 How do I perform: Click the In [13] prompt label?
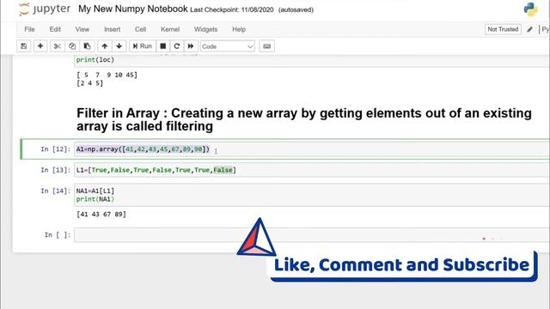pyautogui.click(x=55, y=170)
